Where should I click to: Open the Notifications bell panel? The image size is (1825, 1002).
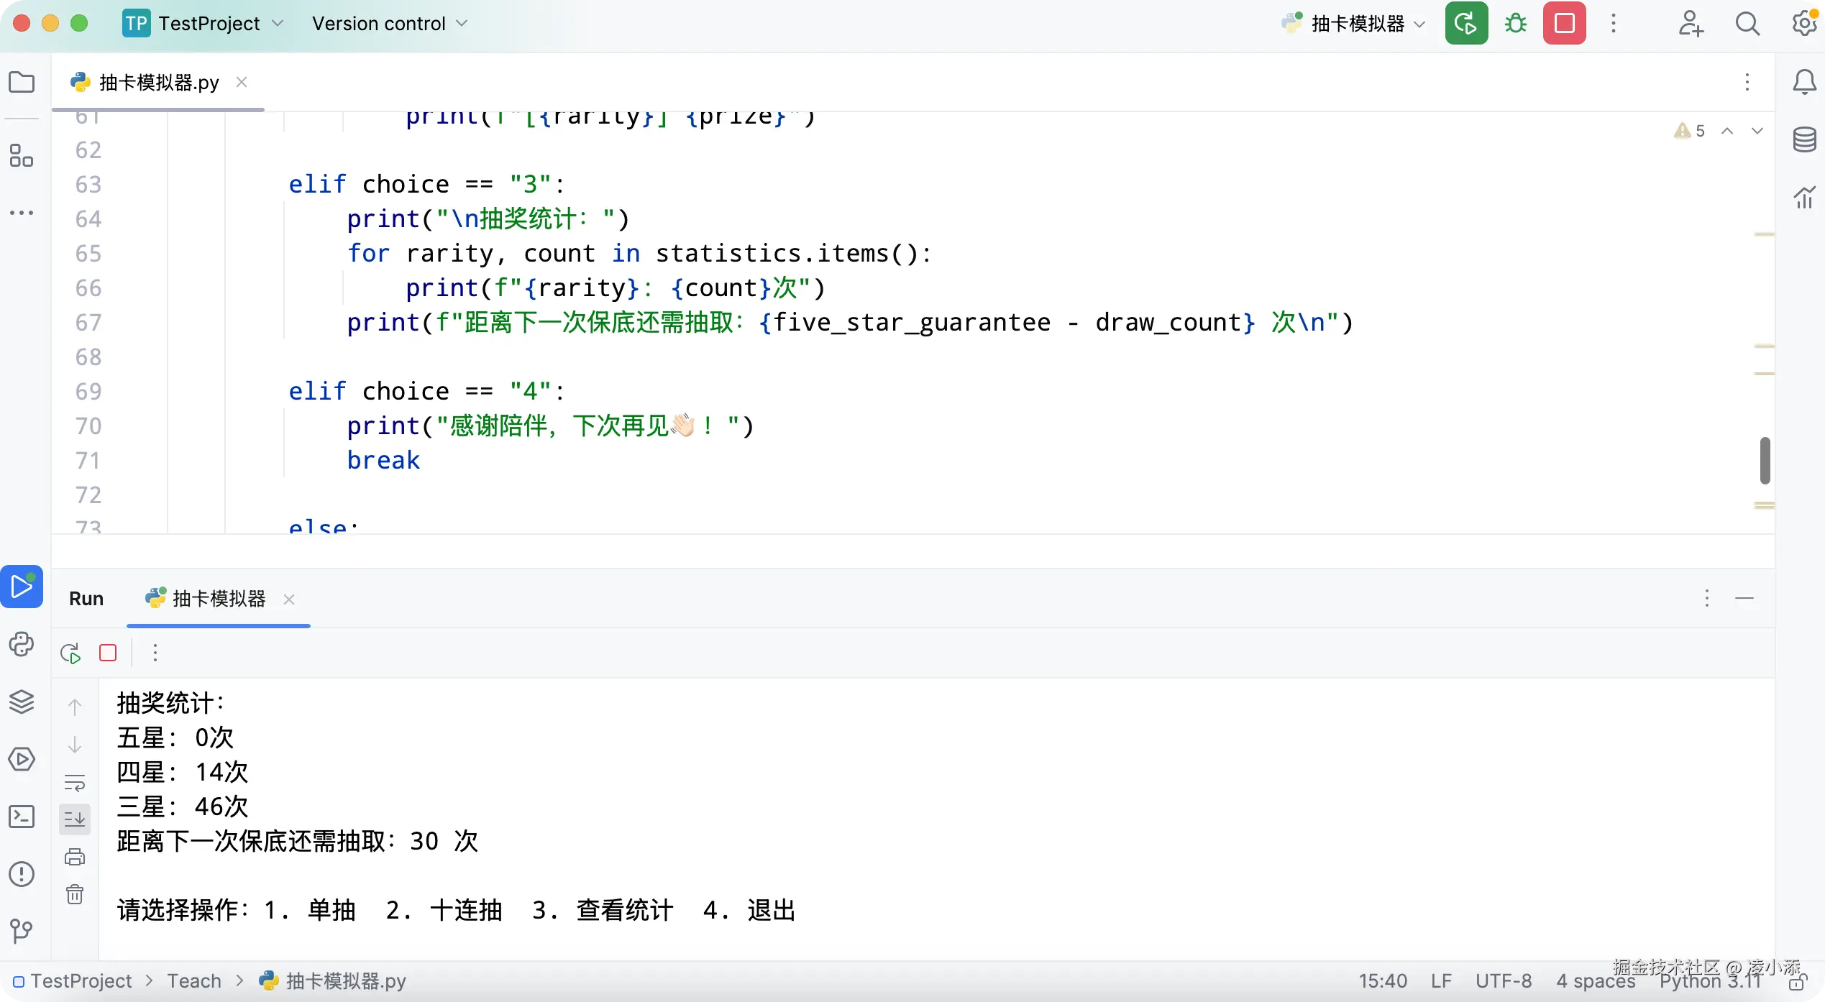point(1805,82)
